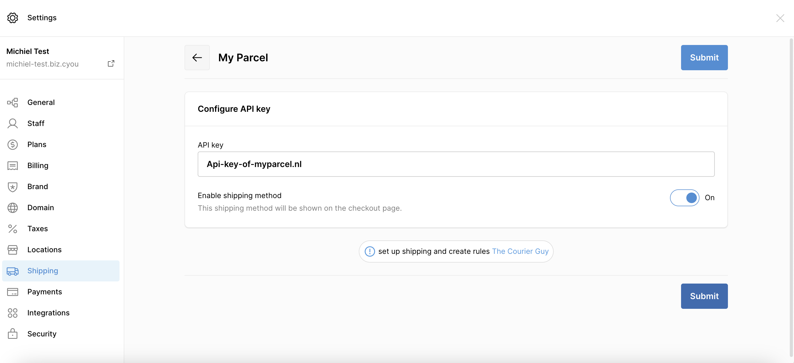This screenshot has height=363, width=794.
Task: Click the Settings gear icon in header
Action: point(13,18)
